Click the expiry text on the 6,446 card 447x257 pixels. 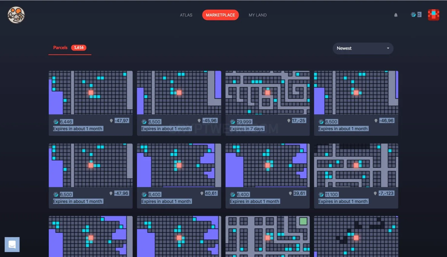[78, 129]
